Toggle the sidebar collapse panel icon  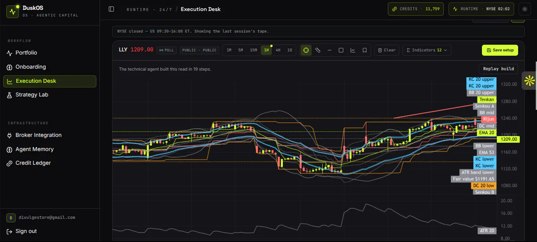coord(111,9)
